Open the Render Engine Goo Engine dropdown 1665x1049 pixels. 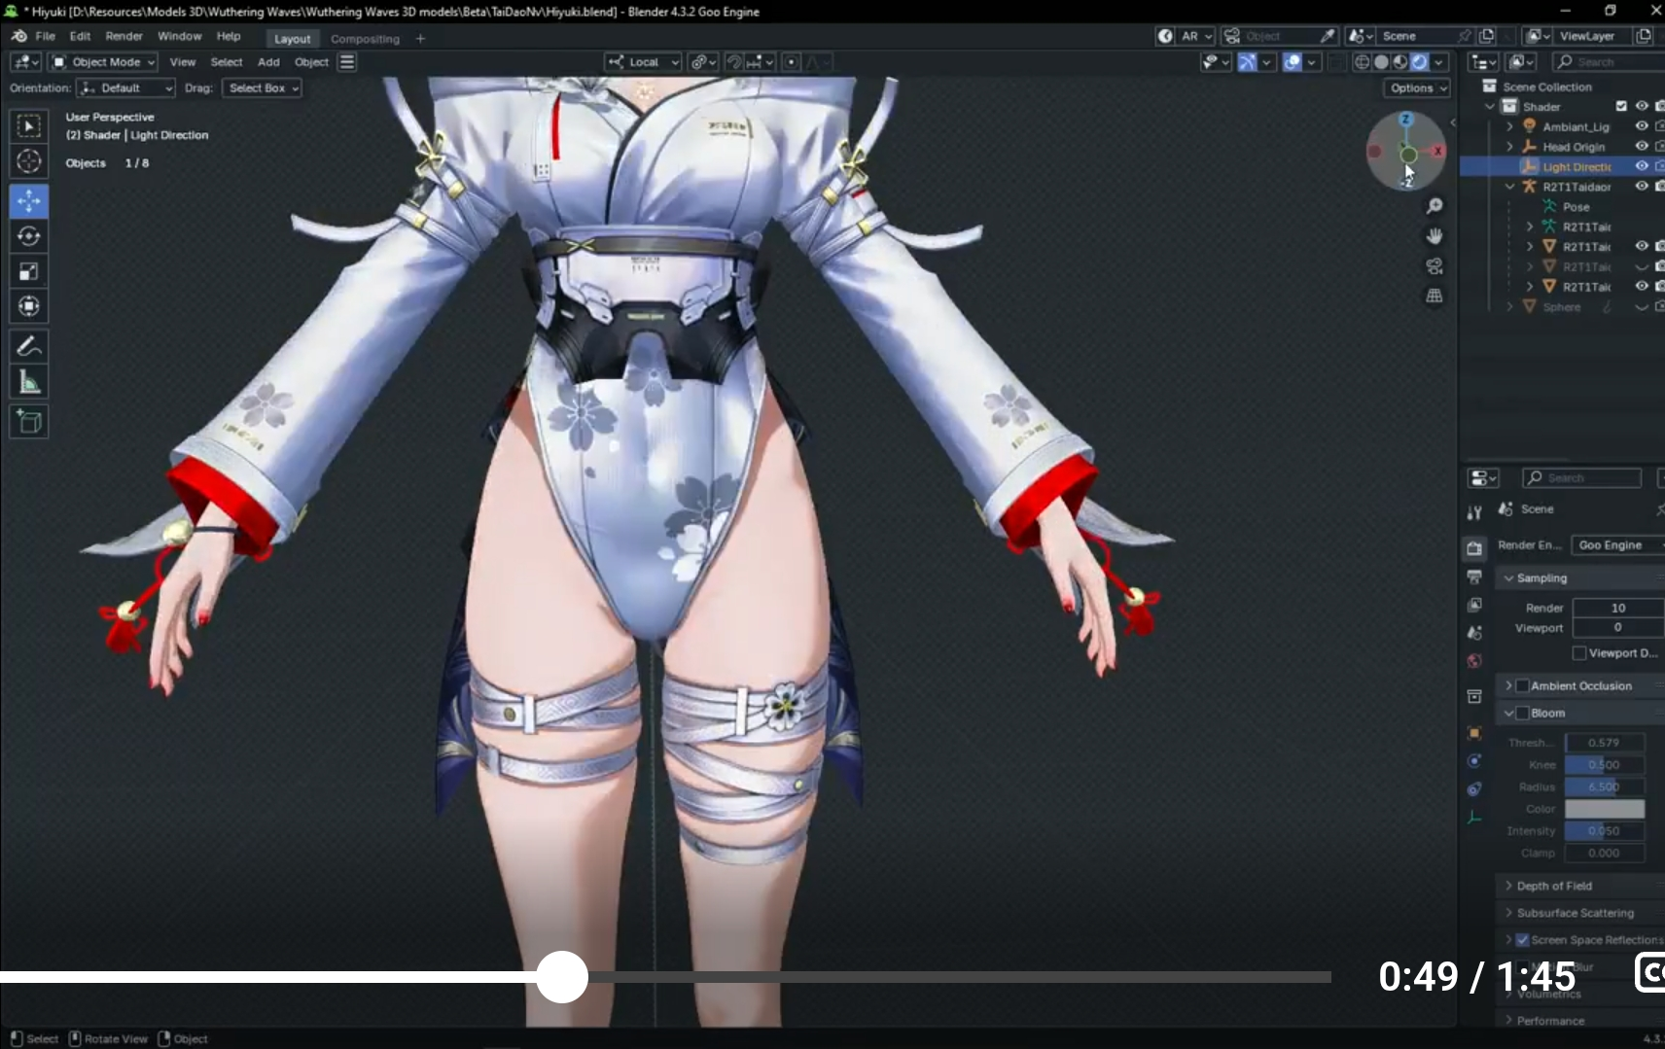pyautogui.click(x=1618, y=545)
